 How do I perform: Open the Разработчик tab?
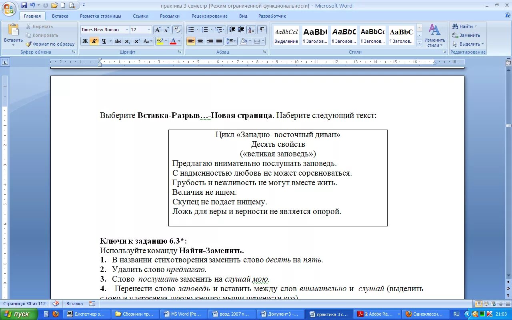click(x=272, y=16)
